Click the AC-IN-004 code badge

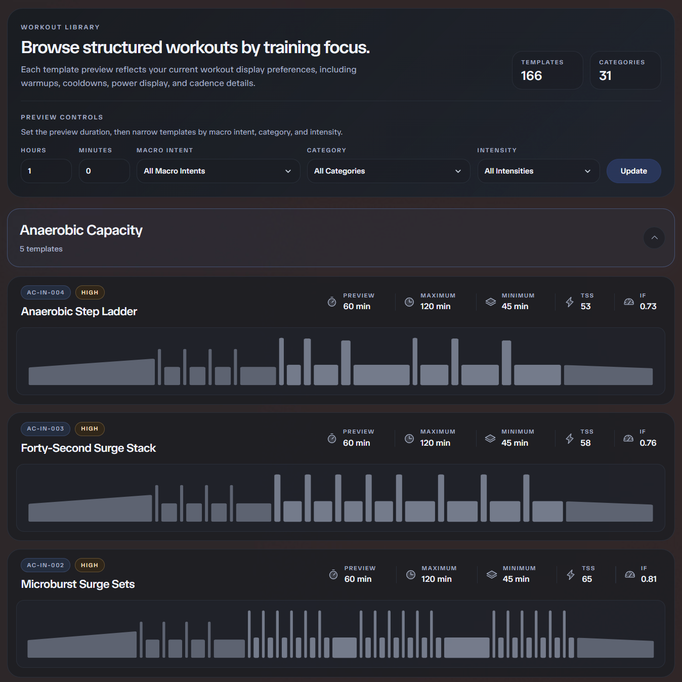coord(46,292)
